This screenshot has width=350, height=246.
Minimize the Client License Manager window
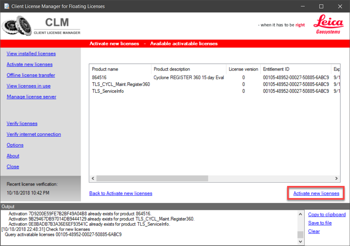[x=303, y=6]
